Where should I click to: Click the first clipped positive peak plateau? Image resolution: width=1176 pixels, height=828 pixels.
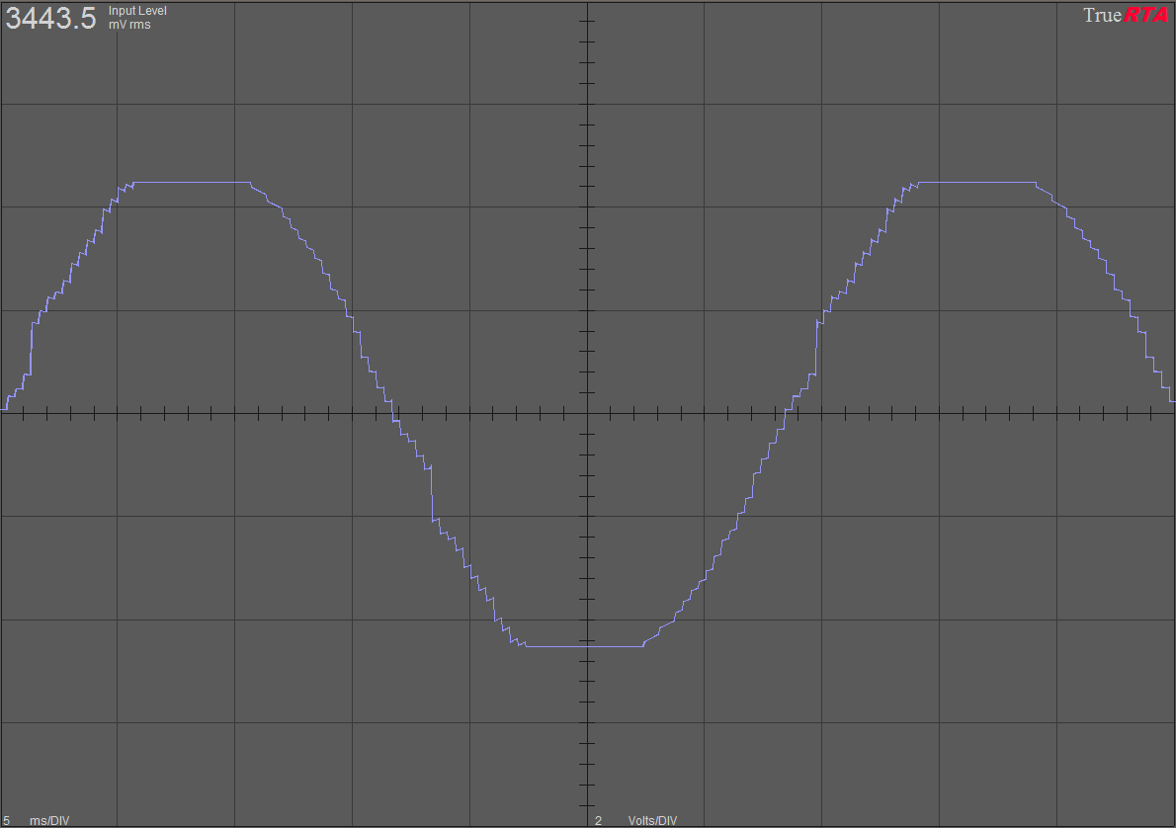[192, 183]
